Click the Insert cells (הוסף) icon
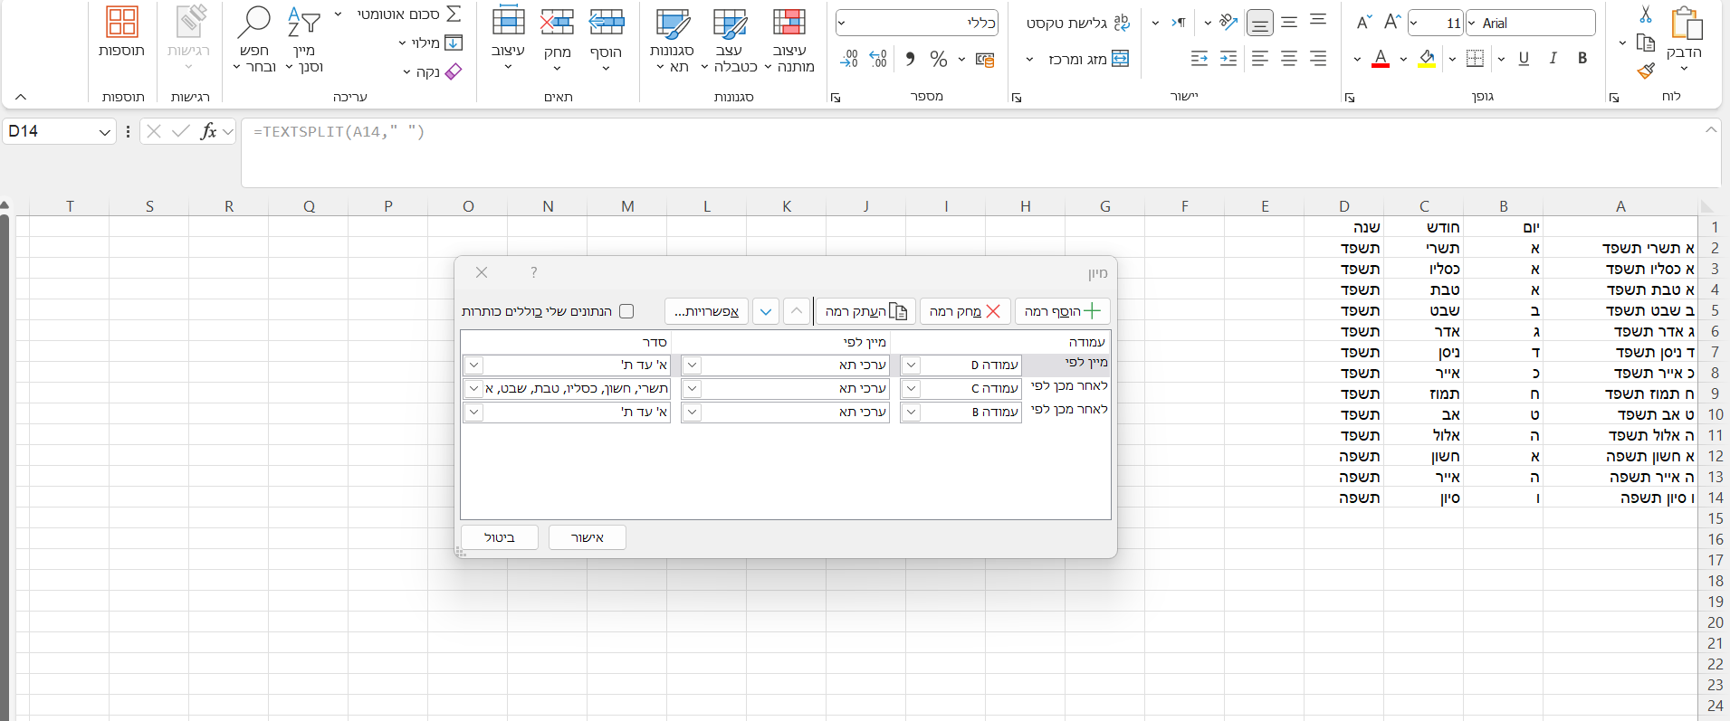Screen dimensions: 1730x721 [x=607, y=22]
